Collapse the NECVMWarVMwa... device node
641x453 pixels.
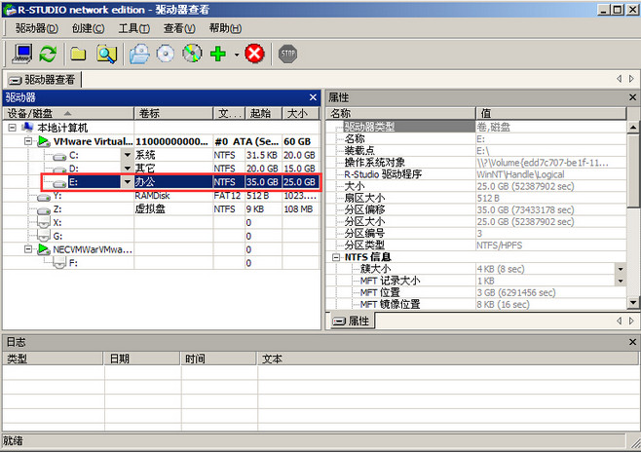tap(28, 249)
